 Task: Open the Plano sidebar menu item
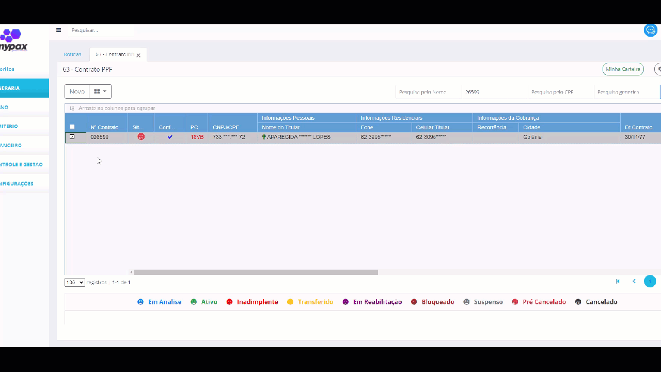[x=24, y=107]
